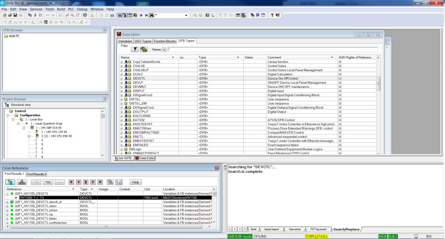Image resolution: width=445 pixels, height=239 pixels.
Task: Click the binoculars search icon in toolbar
Action: [151, 15]
